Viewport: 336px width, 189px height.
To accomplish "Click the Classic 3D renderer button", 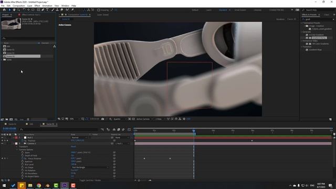I will click(x=291, y=19).
